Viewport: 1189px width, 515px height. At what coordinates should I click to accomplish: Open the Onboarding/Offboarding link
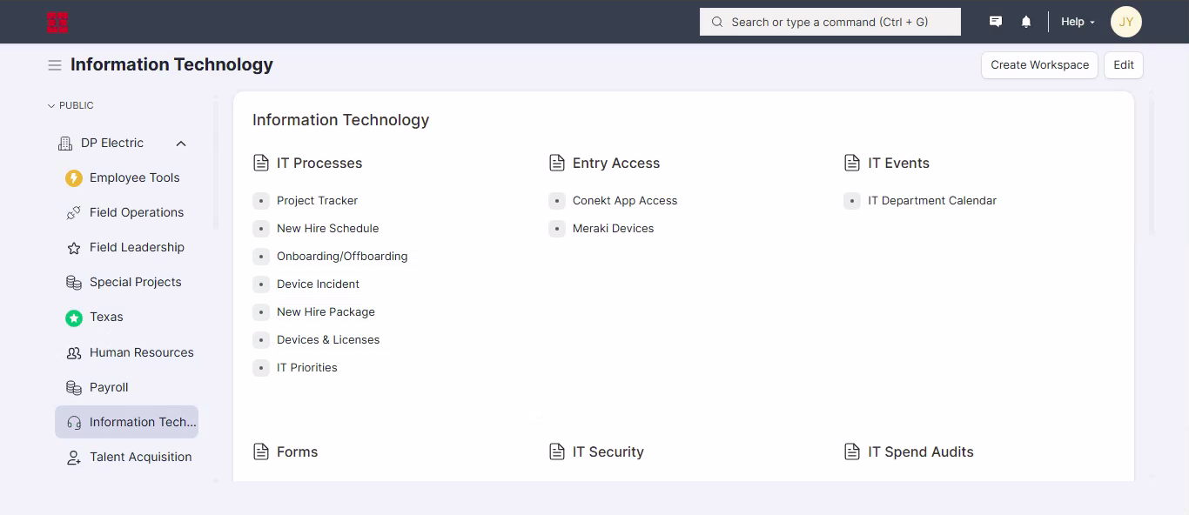point(342,257)
